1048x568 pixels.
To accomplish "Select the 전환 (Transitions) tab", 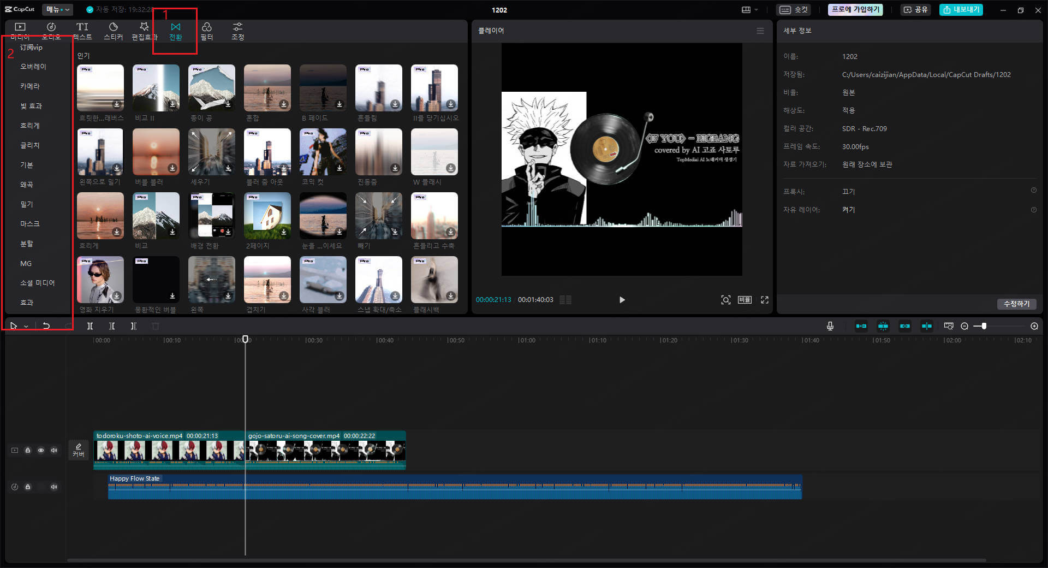I will tap(175, 31).
